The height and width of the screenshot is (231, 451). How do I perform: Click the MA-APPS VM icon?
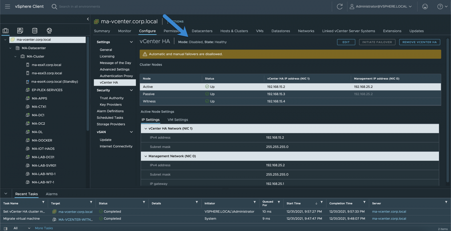pos(28,98)
